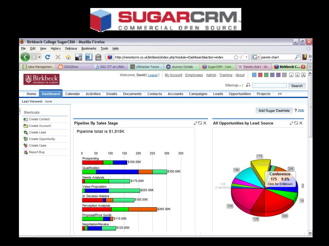Click the SugarCRM search input field
This screenshot has width=329, height=246.
tap(270, 86)
